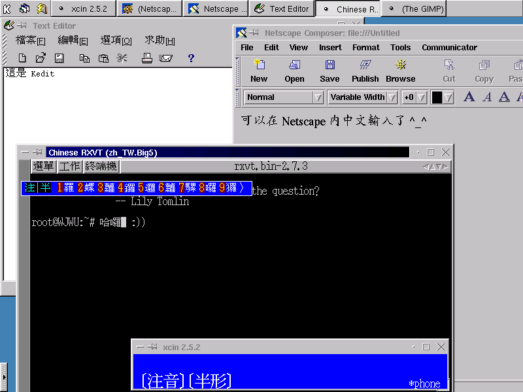Toggle sticky pin on Chinese RXVT window
The image size is (523, 392).
37,152
